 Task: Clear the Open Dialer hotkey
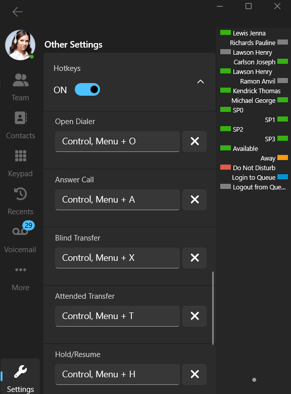click(195, 141)
